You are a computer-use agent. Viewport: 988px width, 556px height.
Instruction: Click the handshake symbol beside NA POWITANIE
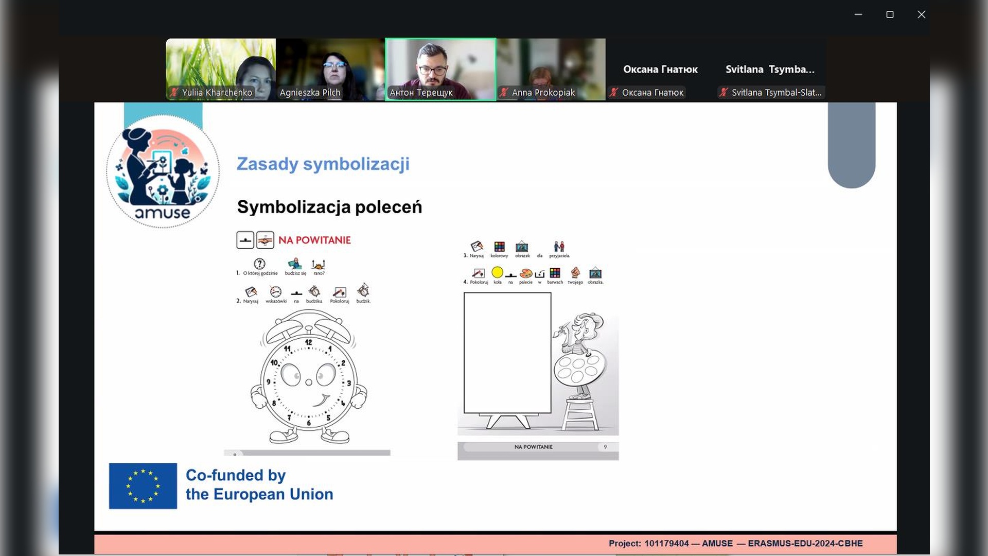[x=265, y=240]
